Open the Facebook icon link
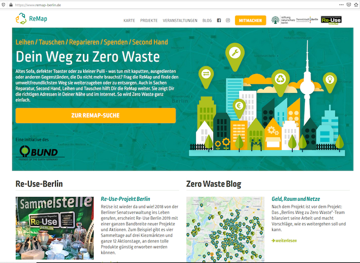Image resolution: width=360 pixels, height=263 pixels. (x=219, y=21)
